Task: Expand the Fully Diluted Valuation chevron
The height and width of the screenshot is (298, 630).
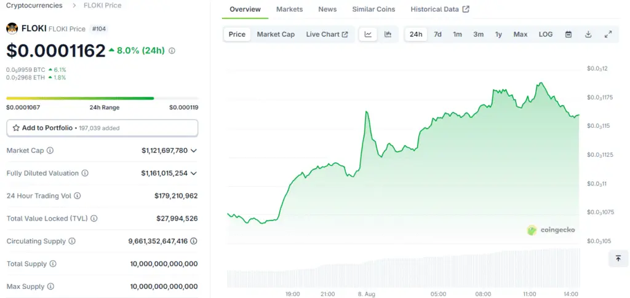Action: [194, 173]
